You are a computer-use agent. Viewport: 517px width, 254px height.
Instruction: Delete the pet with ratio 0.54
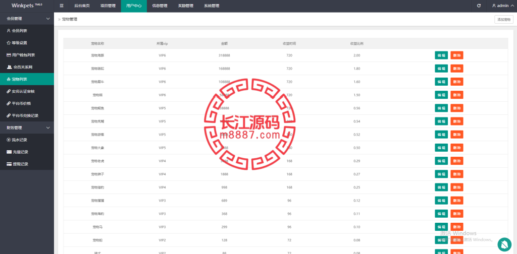(456, 121)
